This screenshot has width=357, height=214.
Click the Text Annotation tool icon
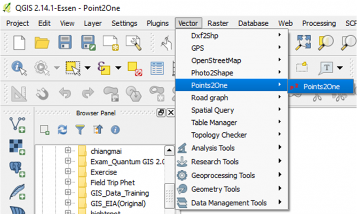[x=326, y=68]
